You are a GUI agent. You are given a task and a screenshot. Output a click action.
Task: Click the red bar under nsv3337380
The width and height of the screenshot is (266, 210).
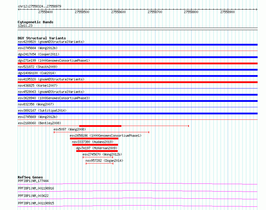95,145
